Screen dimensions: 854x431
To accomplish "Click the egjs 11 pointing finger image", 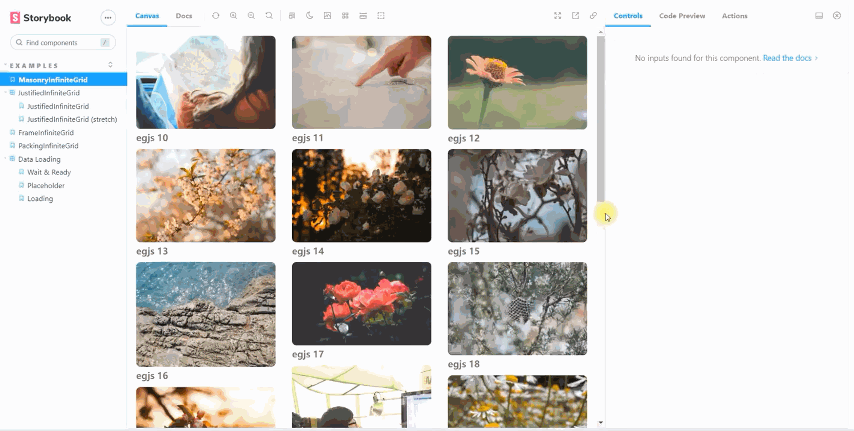I will [362, 82].
